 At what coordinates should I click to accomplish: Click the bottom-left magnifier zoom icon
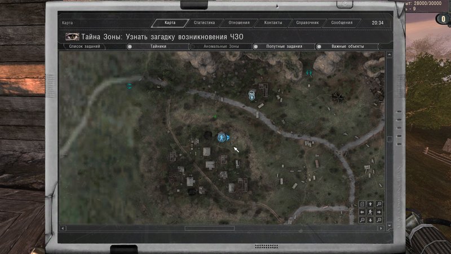click(362, 220)
